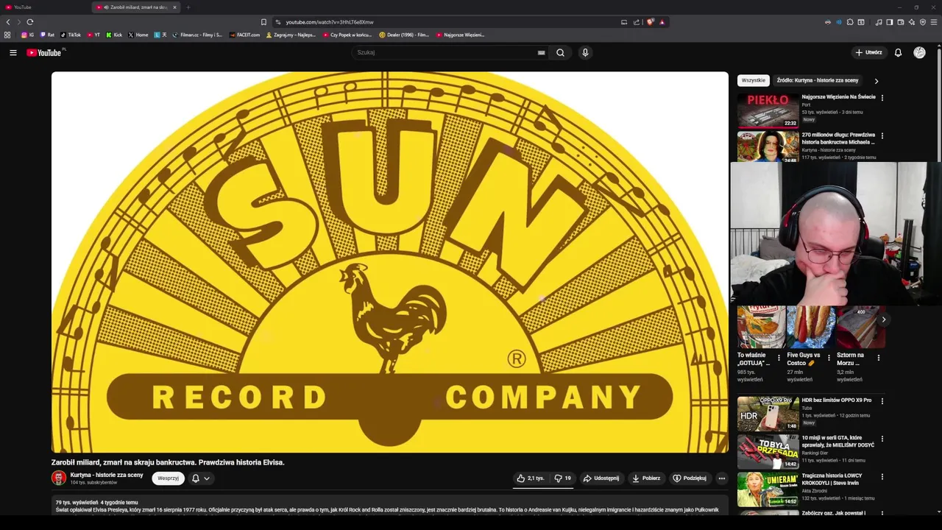Open the 10 misji w serii GTA thumbnail
942x530 pixels.
(x=768, y=451)
